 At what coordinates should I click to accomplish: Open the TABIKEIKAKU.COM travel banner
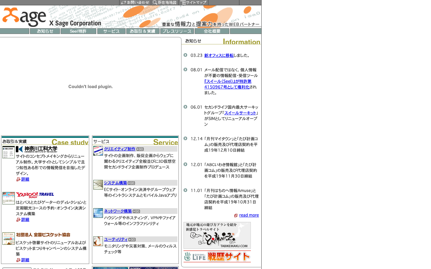(x=217, y=235)
